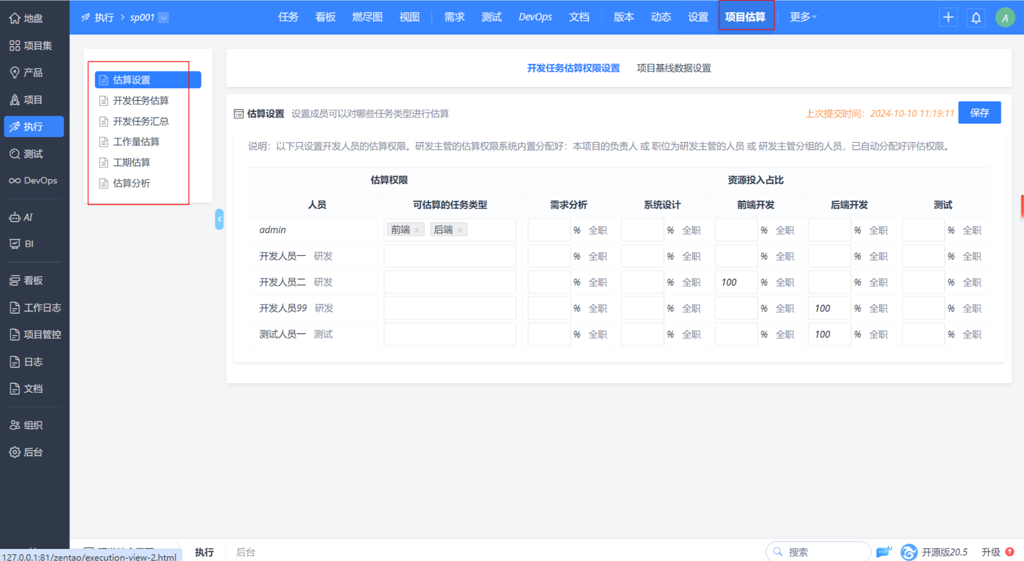Collapse the left estimate menu panel
The height and width of the screenshot is (561, 1024).
tap(219, 219)
